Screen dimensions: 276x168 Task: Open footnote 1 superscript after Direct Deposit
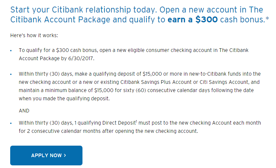click(x=136, y=121)
